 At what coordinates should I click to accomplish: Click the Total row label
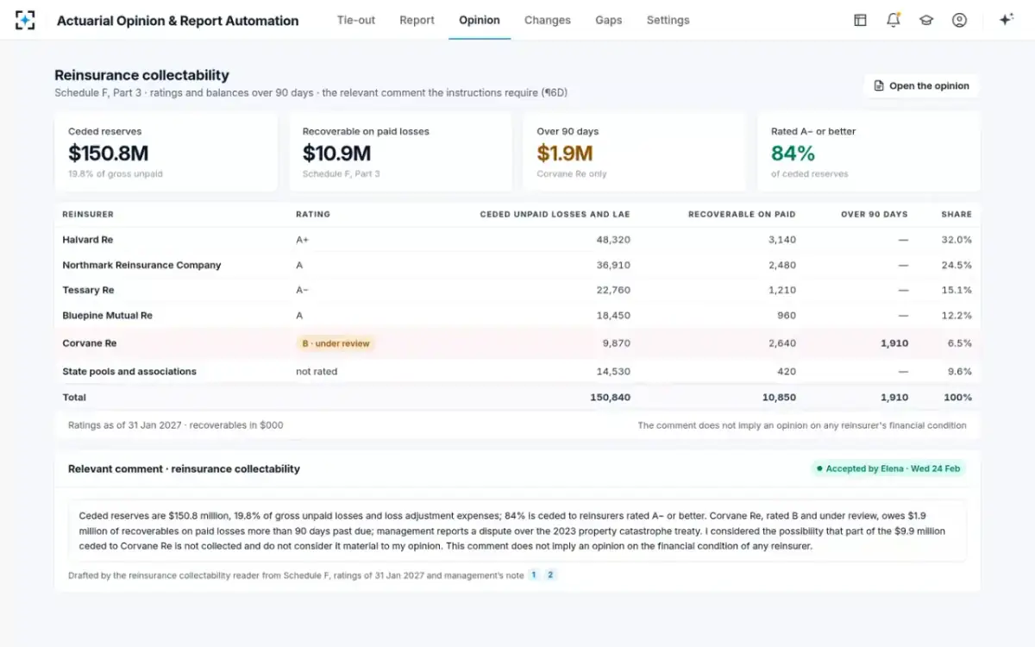74,398
